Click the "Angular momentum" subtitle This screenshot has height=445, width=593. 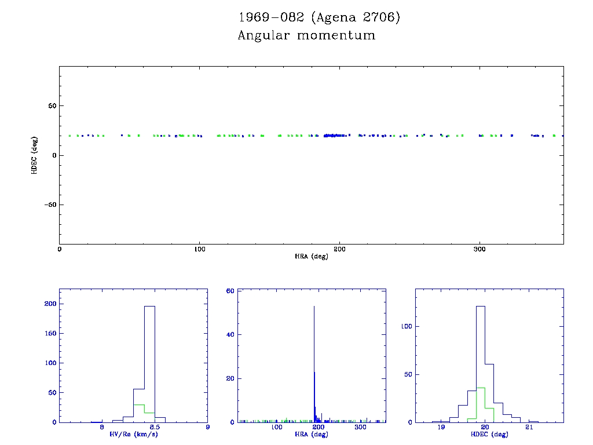306,35
